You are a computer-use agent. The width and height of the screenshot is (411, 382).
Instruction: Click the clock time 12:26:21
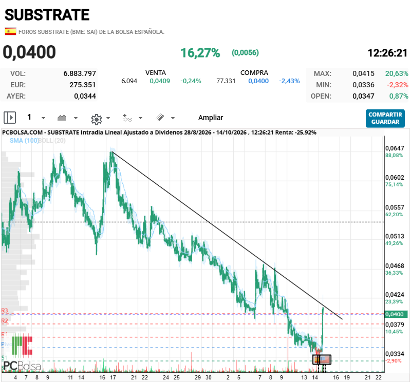pos(387,53)
